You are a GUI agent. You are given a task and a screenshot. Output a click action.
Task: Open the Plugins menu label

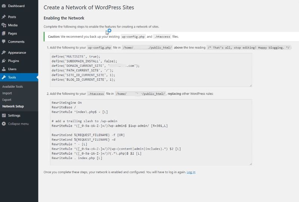click(x=13, y=61)
